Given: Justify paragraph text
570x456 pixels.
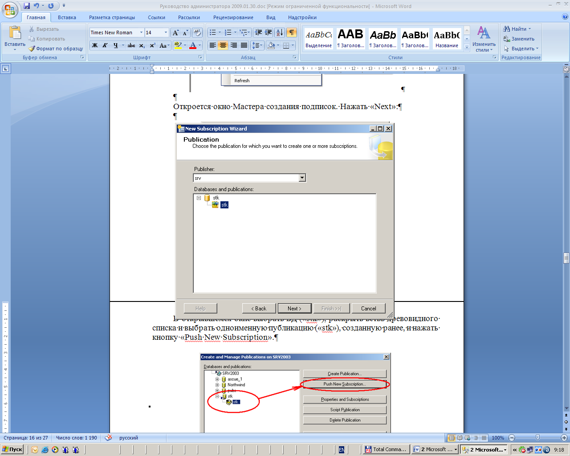Looking at the screenshot, I should (244, 45).
